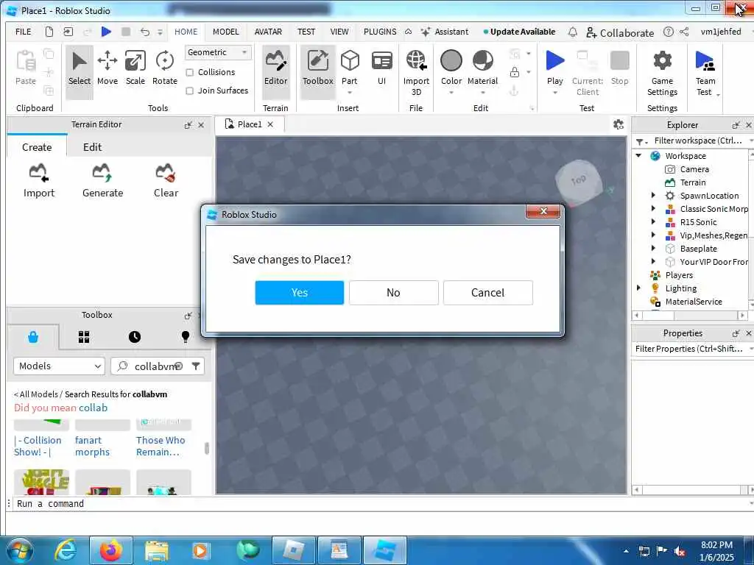Open Toolbox Marketplace bag tab

coord(33,337)
